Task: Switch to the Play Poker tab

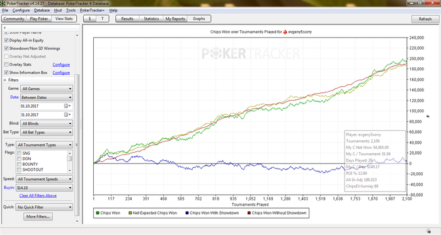Action: pos(39,19)
